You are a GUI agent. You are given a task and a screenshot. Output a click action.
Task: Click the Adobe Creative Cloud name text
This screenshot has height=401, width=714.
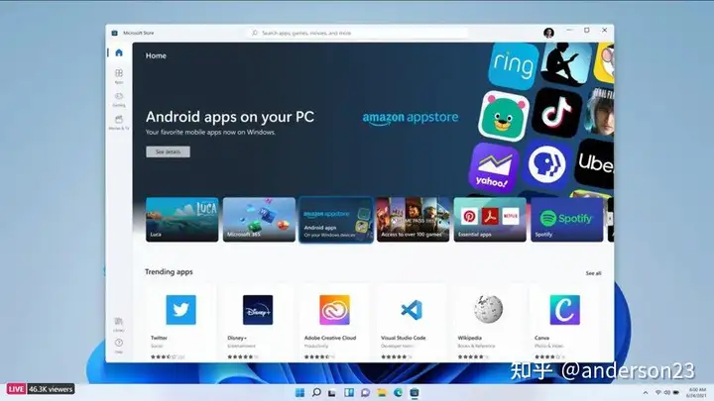click(x=330, y=338)
